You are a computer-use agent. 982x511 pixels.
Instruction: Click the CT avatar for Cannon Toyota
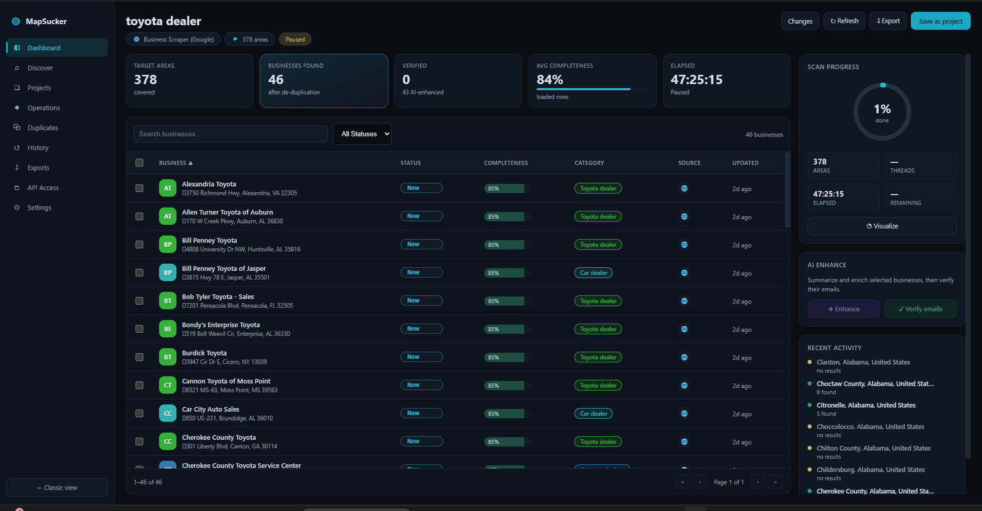[168, 385]
